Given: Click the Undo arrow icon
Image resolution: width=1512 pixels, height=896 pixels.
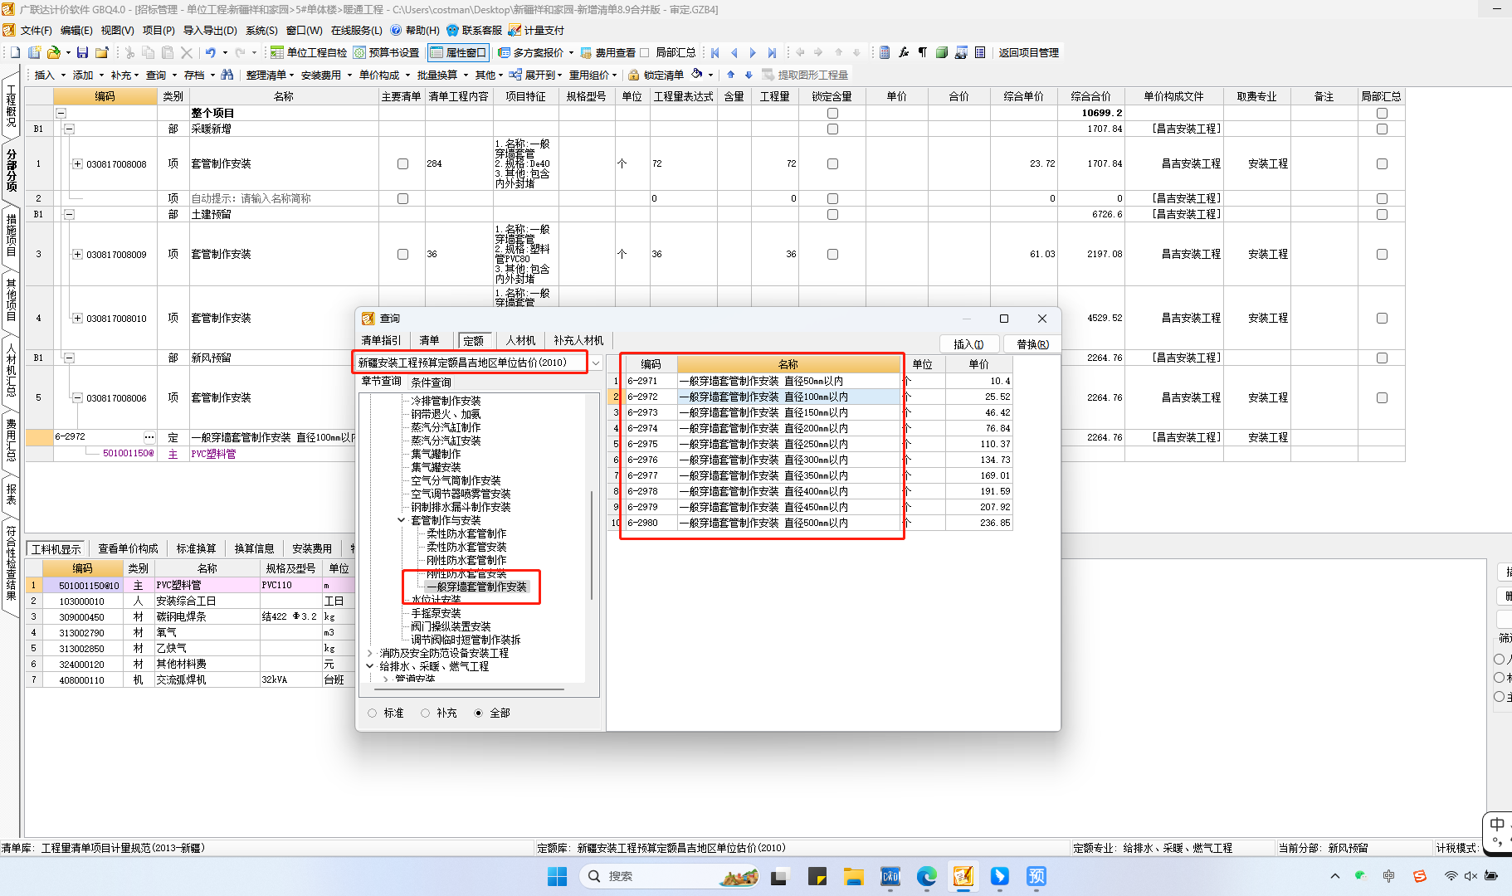Looking at the screenshot, I should click(x=211, y=52).
